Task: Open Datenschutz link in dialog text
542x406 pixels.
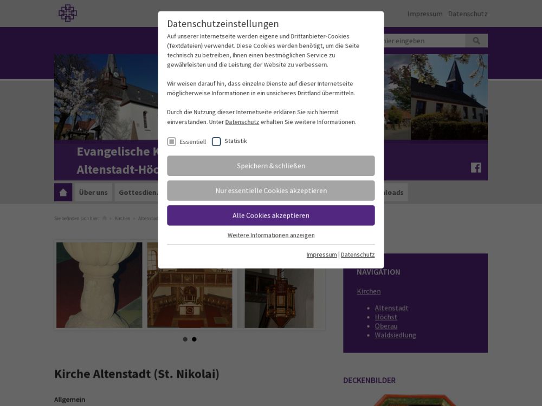Action: tap(242, 122)
